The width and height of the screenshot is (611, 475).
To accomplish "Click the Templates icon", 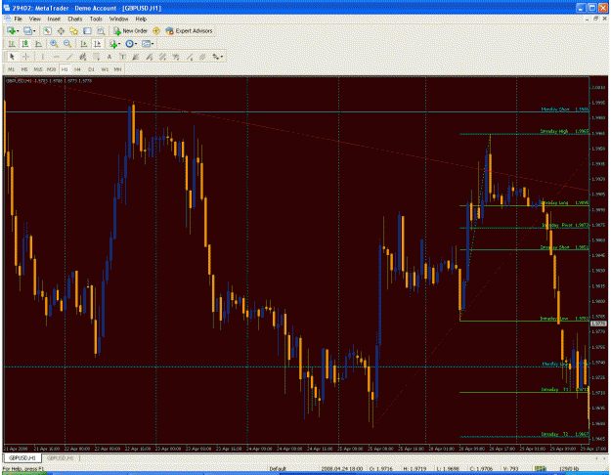I will (146, 44).
